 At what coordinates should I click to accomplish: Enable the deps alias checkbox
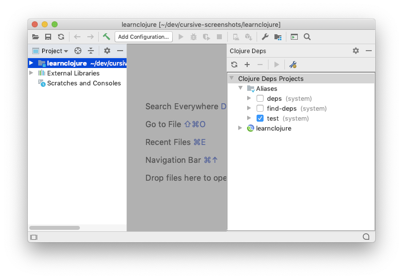[260, 98]
